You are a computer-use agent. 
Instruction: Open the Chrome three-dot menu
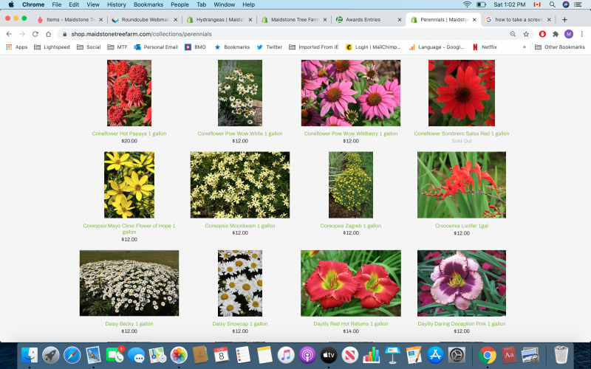pos(581,34)
